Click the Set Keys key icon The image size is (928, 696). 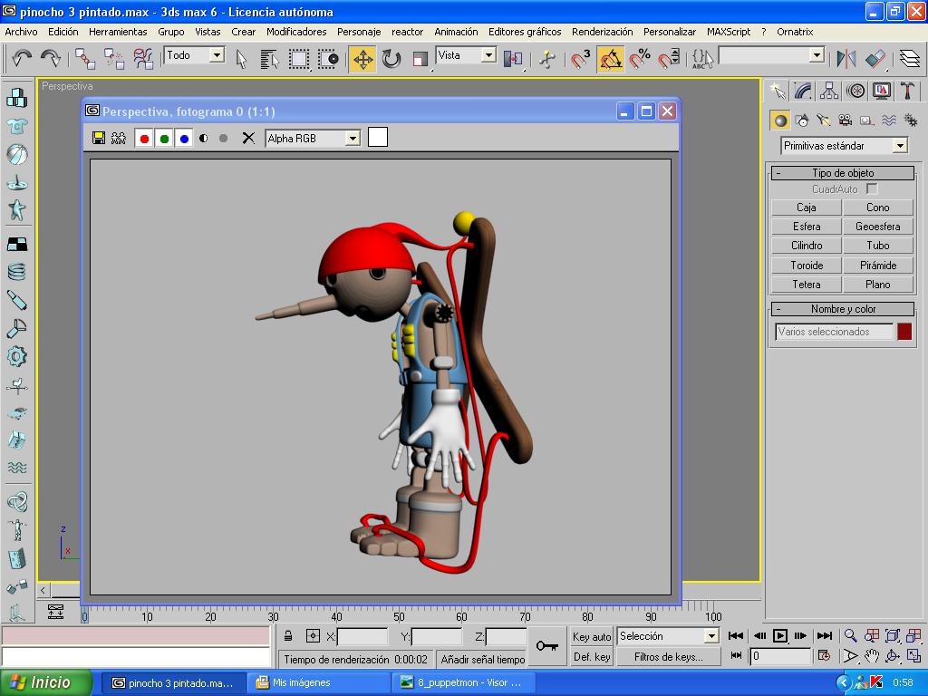pyautogui.click(x=546, y=646)
